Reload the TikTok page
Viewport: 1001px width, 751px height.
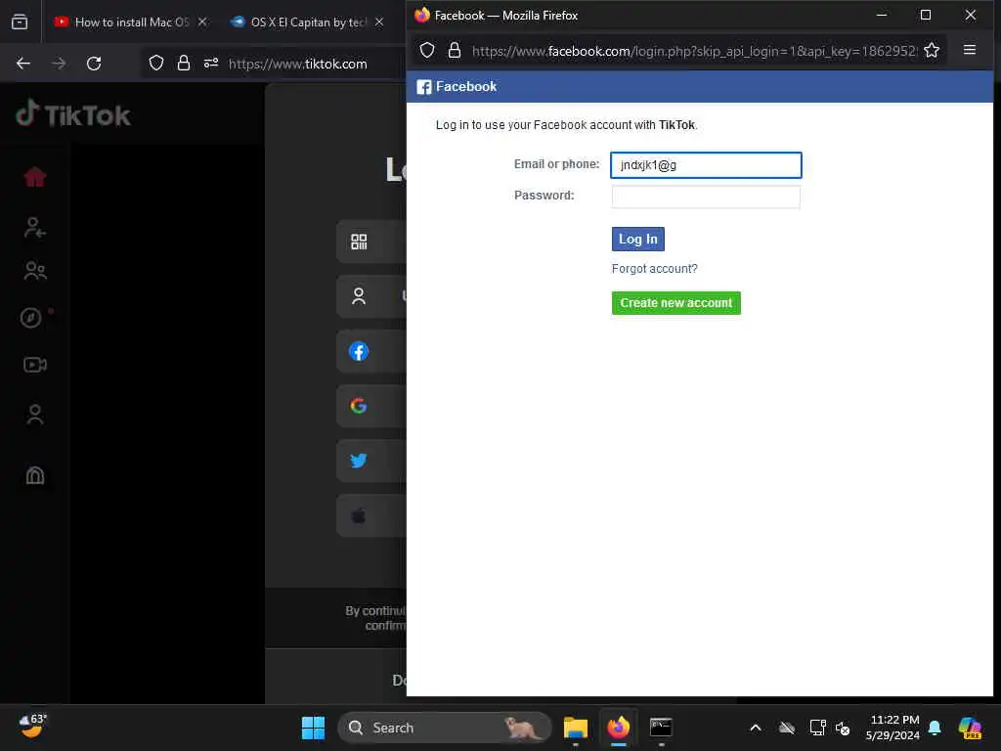94,64
